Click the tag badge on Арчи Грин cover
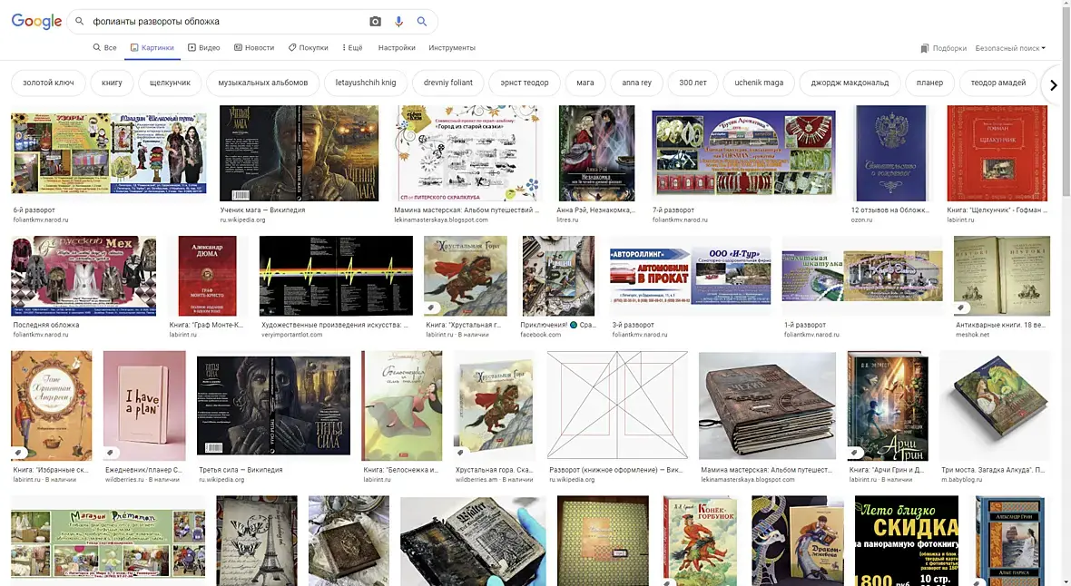This screenshot has width=1071, height=586. [x=854, y=452]
